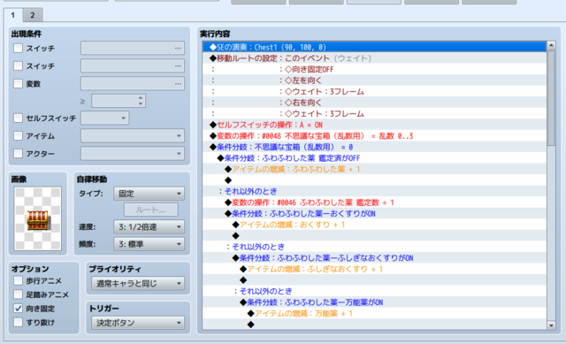Click the variable threshold number stepper
The width and height of the screenshot is (566, 344).
click(141, 101)
